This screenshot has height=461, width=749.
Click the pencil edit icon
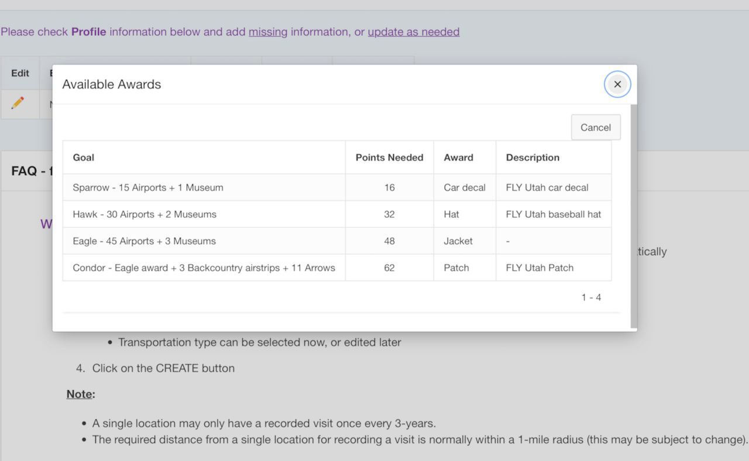(18, 103)
